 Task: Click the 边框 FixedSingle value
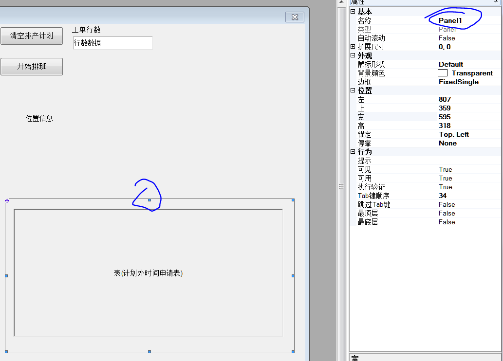[x=458, y=82]
